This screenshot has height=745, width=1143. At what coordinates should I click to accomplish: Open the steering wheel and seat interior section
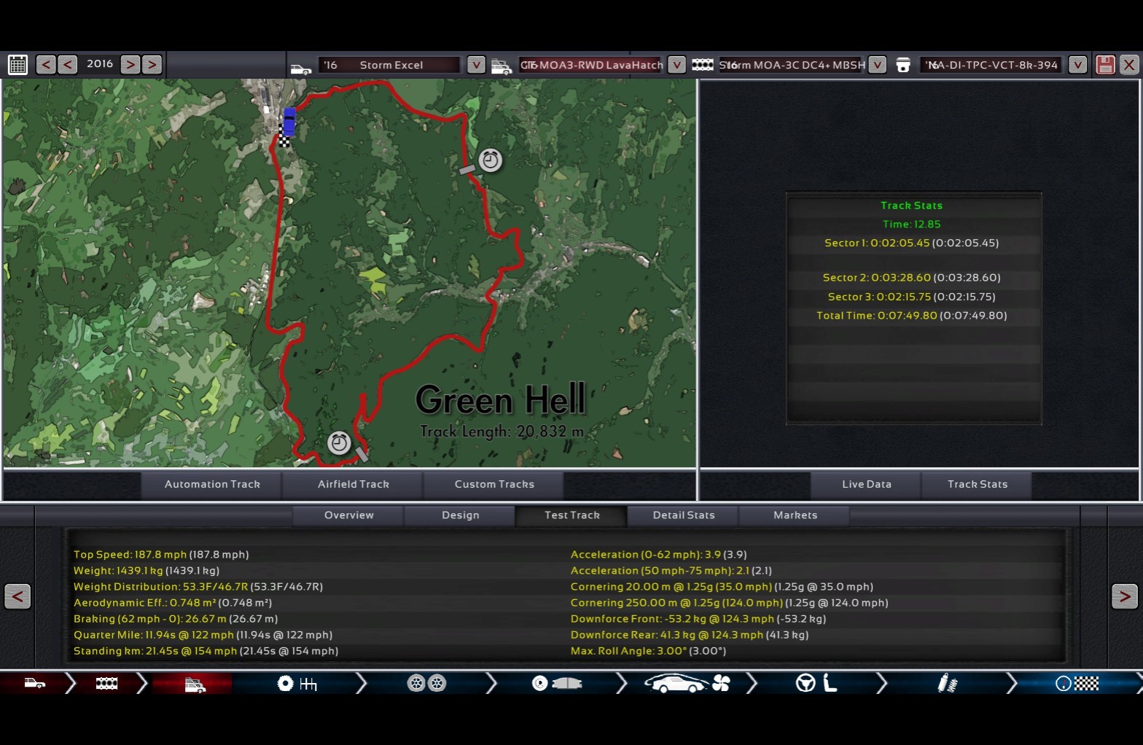(816, 684)
